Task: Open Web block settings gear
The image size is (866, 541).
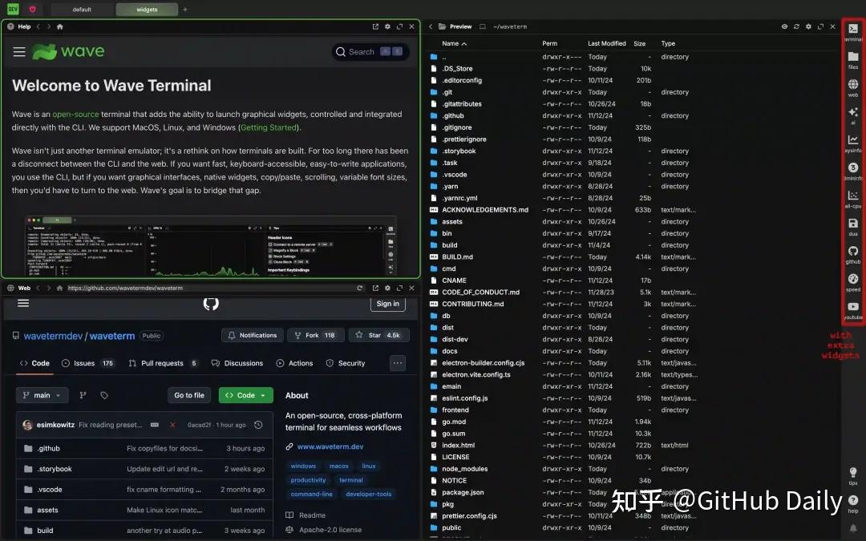Action: (x=388, y=289)
